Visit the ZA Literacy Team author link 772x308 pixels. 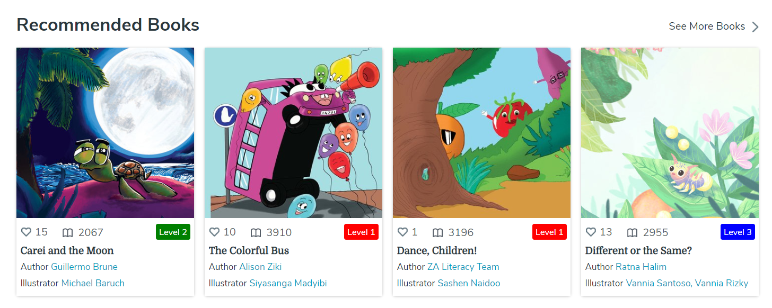[463, 267]
